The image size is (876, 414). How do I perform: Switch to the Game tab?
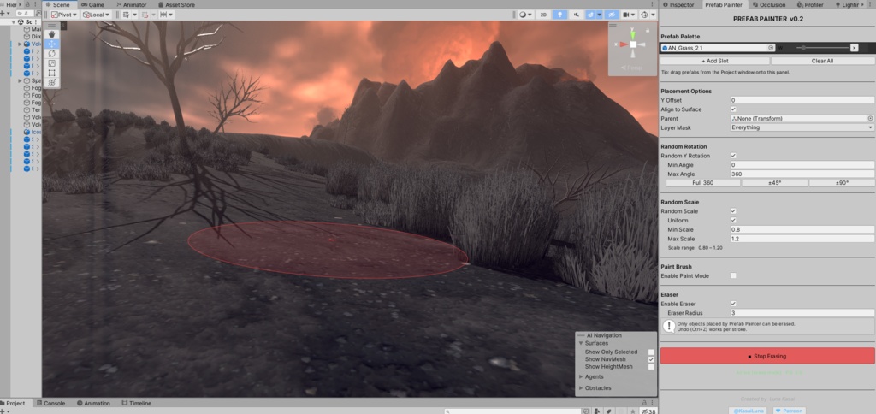point(92,4)
